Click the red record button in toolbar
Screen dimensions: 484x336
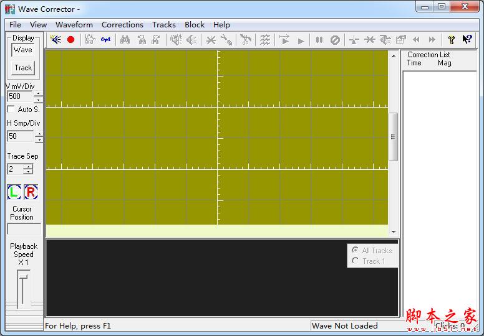click(x=70, y=40)
